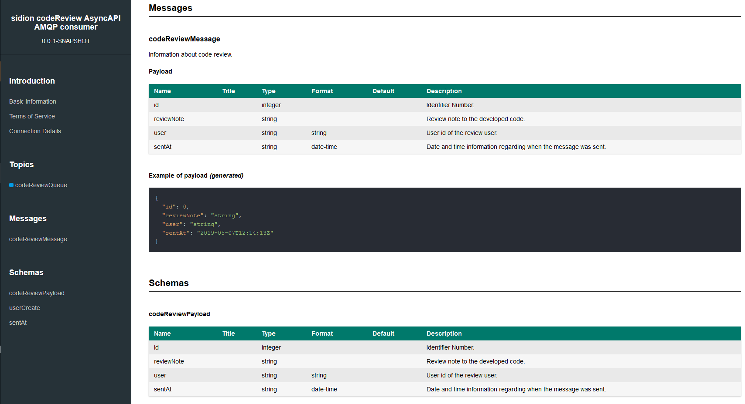Select the Messages sidebar heading

tap(28, 219)
